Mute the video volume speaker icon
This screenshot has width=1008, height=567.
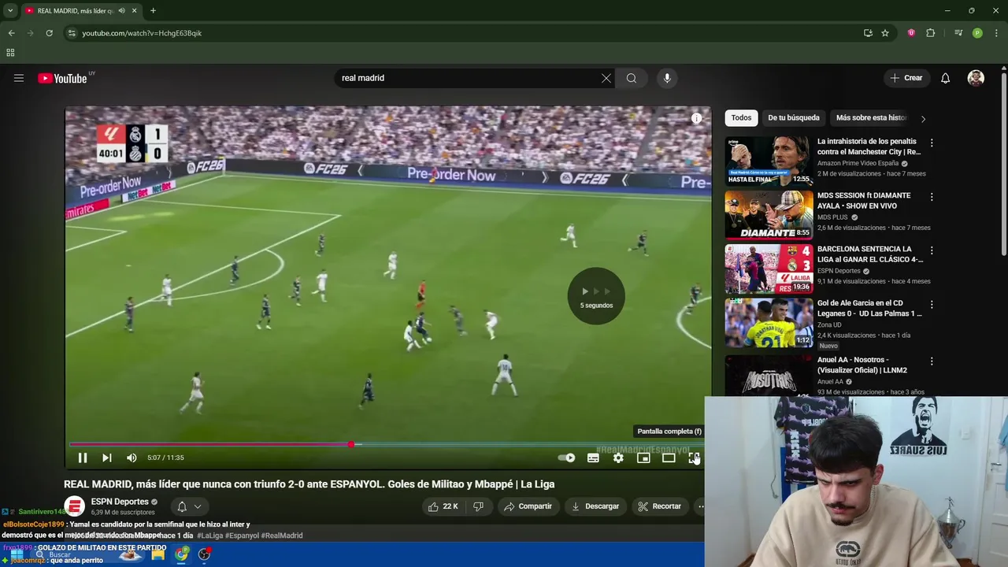(132, 458)
